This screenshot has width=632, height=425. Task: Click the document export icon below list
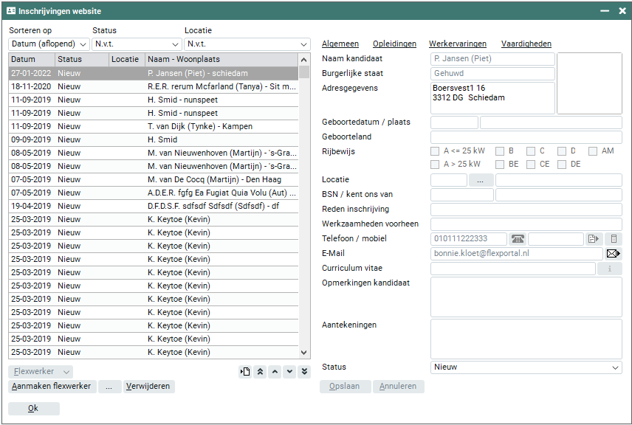pyautogui.click(x=245, y=372)
